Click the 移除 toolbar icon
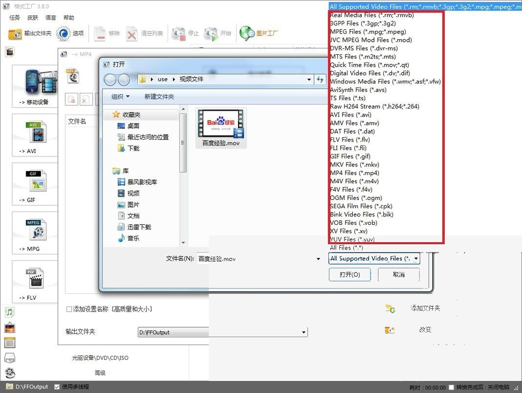Viewport: 522px width, 393px height. pos(100,33)
